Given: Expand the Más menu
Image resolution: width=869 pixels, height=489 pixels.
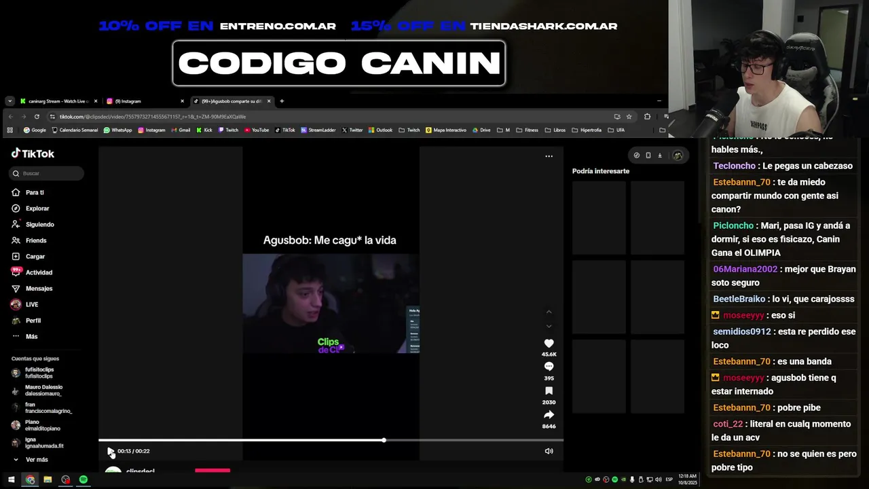Looking at the screenshot, I should pyautogui.click(x=24, y=336).
